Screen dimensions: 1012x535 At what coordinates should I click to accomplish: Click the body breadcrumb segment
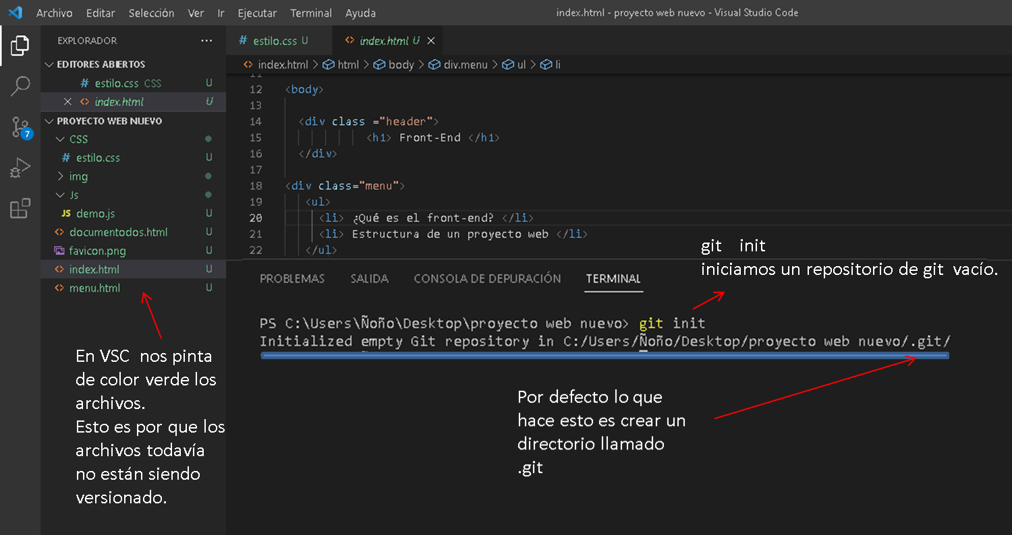point(393,65)
